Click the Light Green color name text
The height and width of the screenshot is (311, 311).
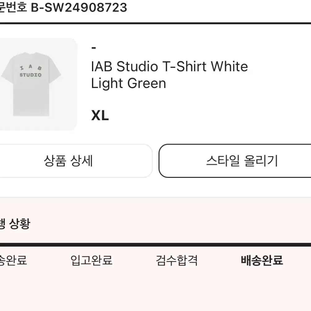coord(129,84)
